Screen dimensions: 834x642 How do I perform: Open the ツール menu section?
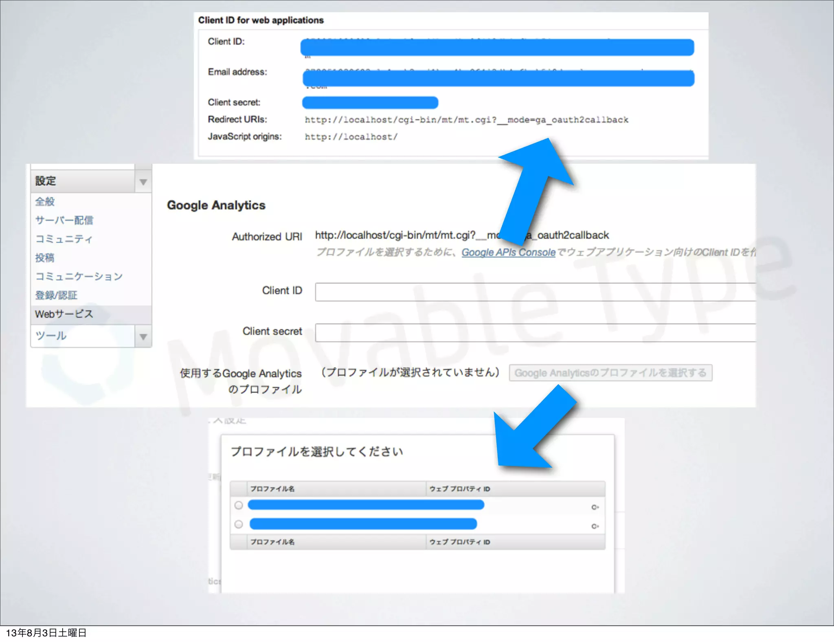[x=51, y=336]
